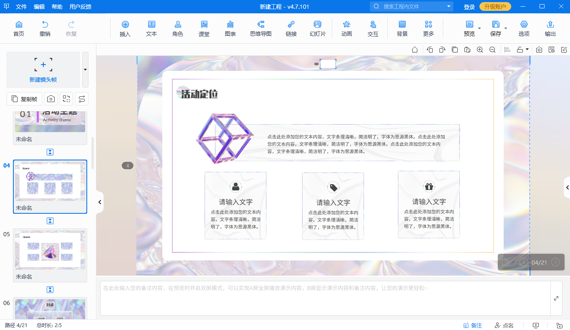Screen dimensions: 570x330
Task: Open the 插入 insert tool
Action: [125, 29]
